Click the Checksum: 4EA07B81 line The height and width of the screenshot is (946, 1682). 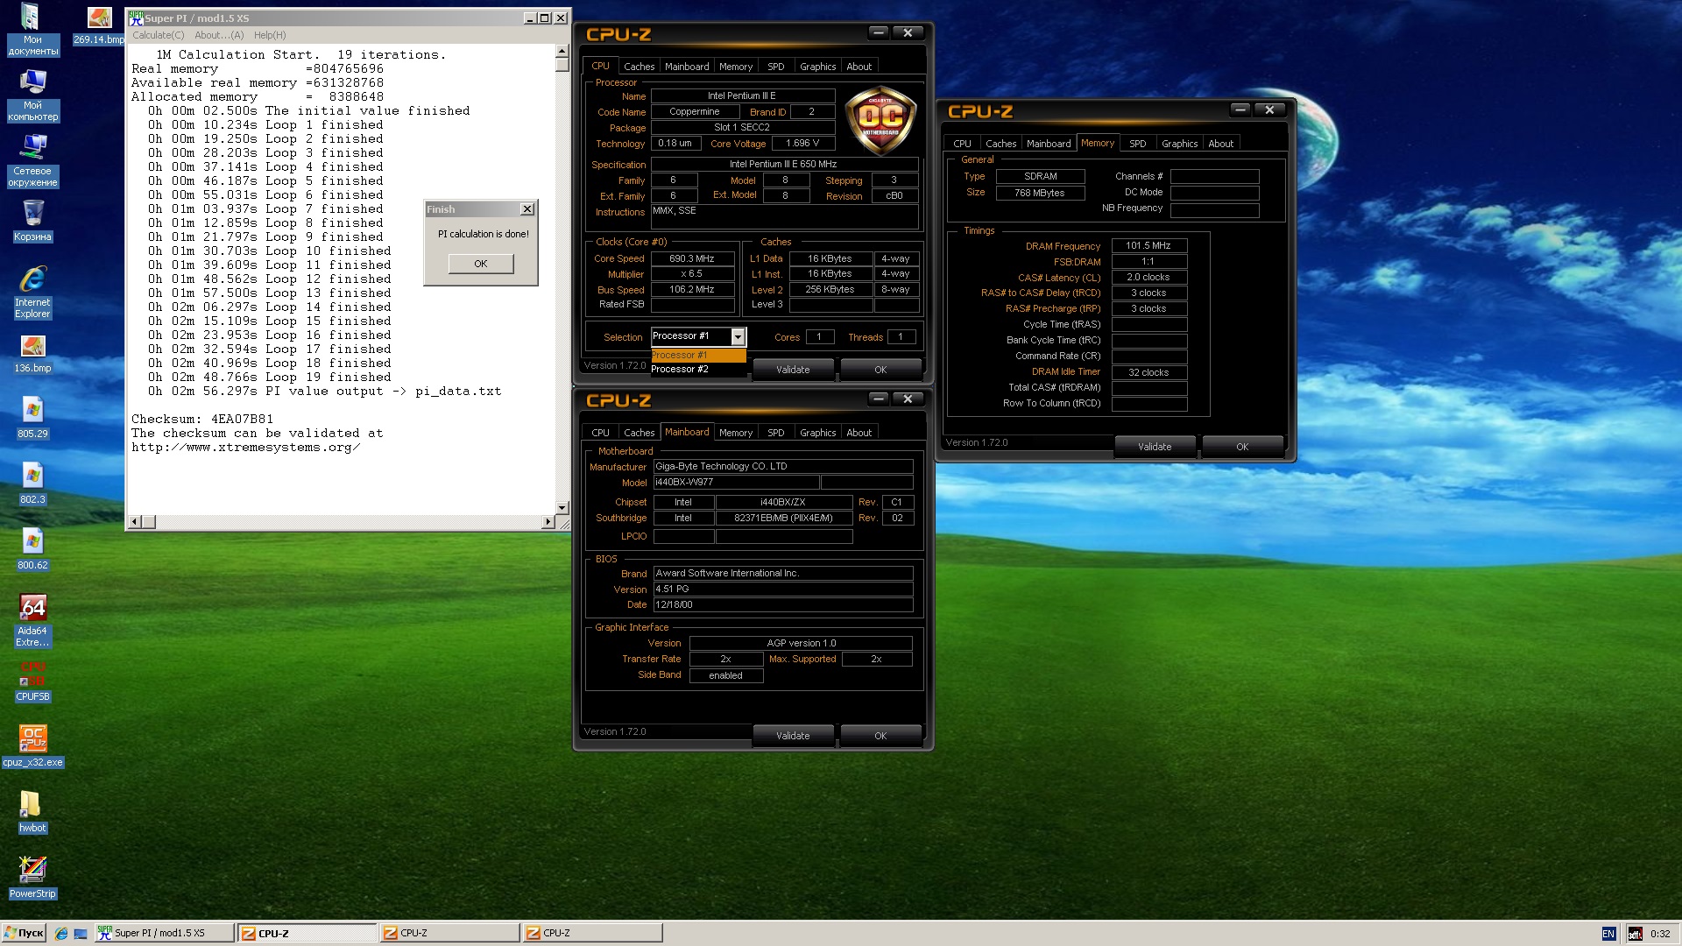202,420
